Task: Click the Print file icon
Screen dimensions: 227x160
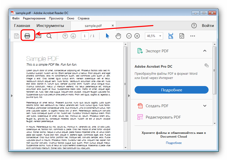Action: pyautogui.click(x=27, y=36)
